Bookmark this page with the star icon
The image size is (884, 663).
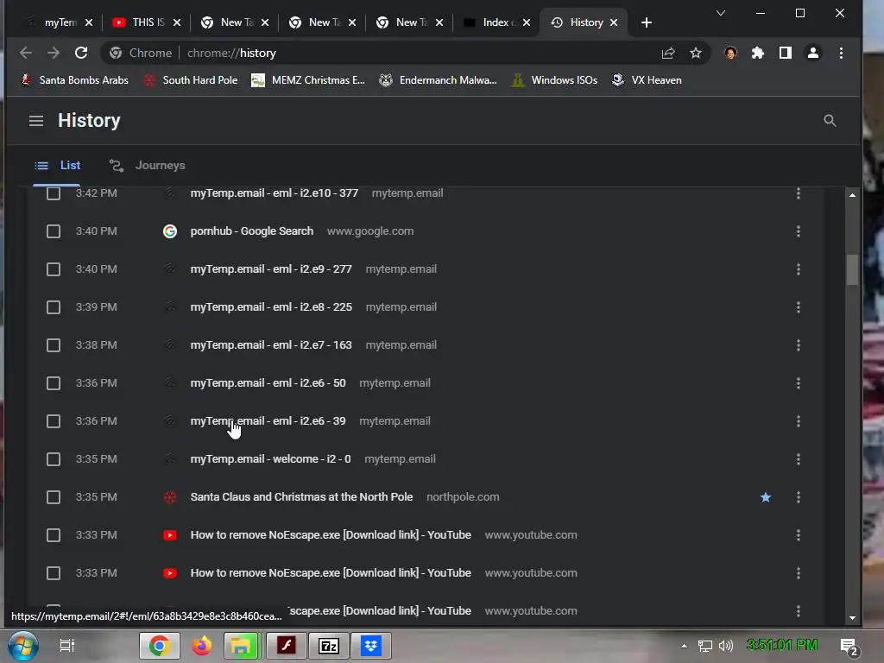(x=696, y=53)
